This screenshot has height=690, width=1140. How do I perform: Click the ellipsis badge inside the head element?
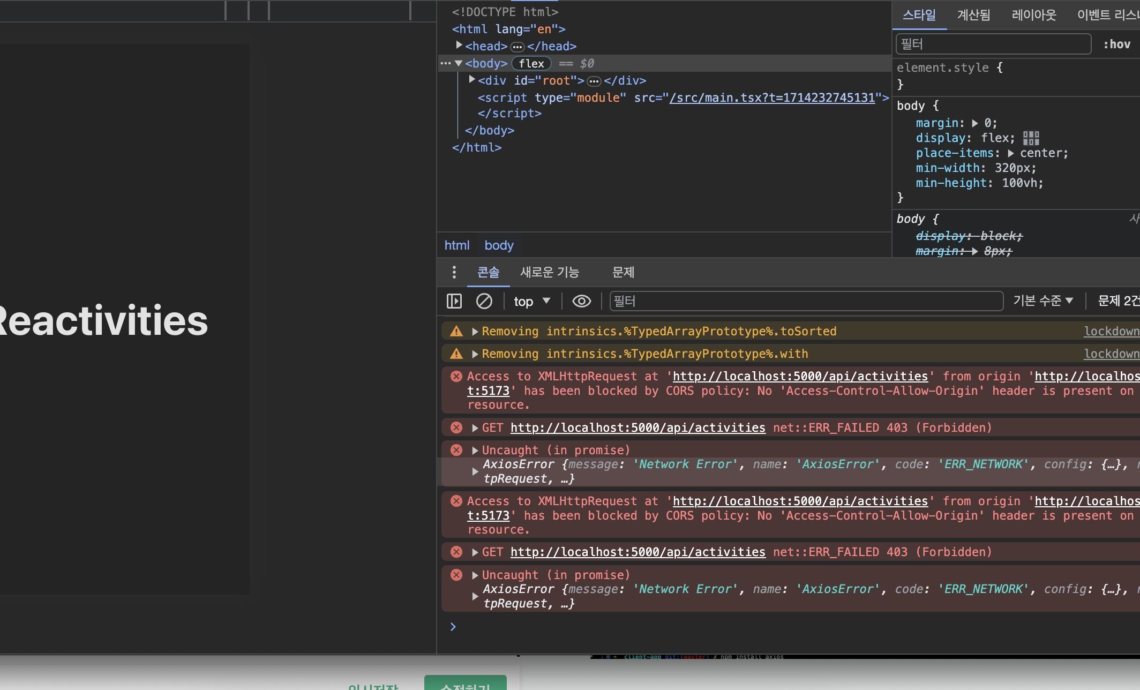(x=517, y=47)
